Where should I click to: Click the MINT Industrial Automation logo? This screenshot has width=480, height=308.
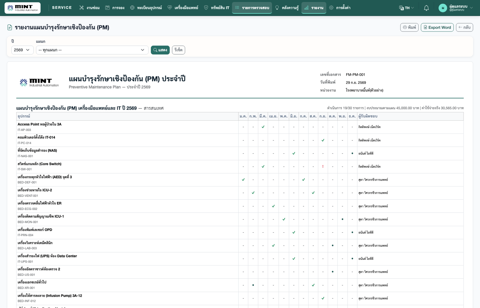click(x=23, y=8)
